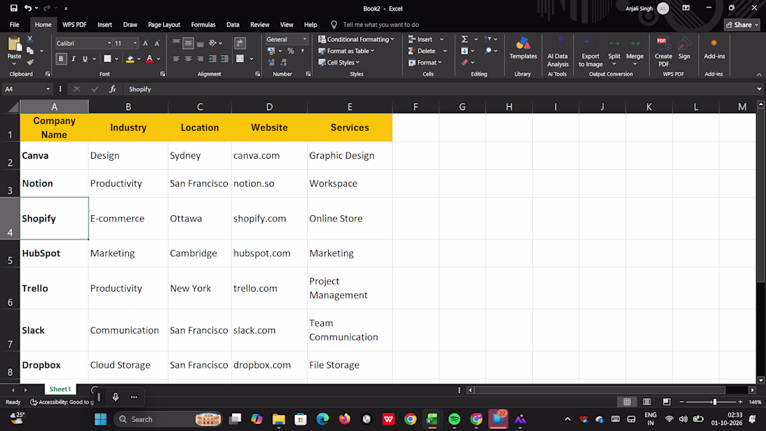Click the Insert Function fx icon
The height and width of the screenshot is (431, 766).
pyautogui.click(x=112, y=89)
